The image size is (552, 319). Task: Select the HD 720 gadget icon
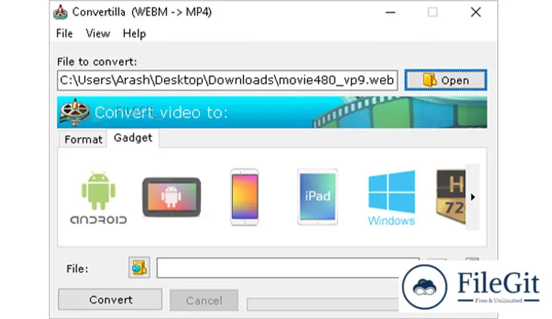point(450,197)
